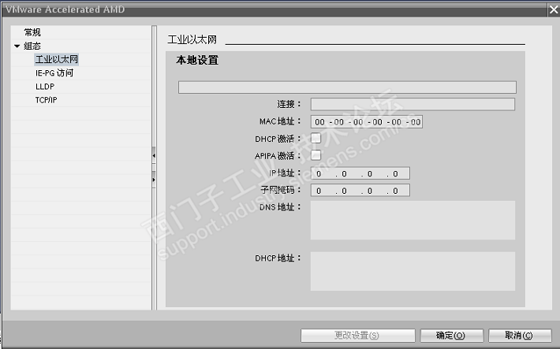The image size is (560, 349).
Task: Click the 连接 input field
Action: click(413, 104)
